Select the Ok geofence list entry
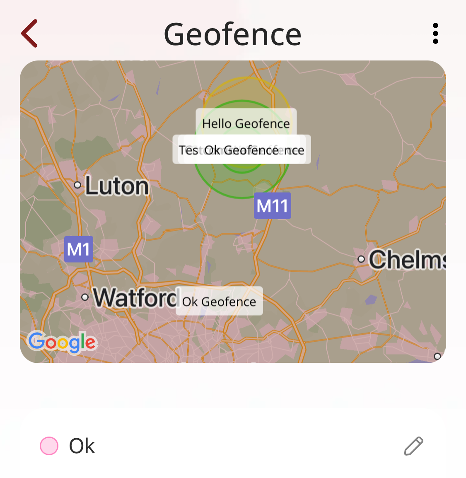 click(233, 446)
